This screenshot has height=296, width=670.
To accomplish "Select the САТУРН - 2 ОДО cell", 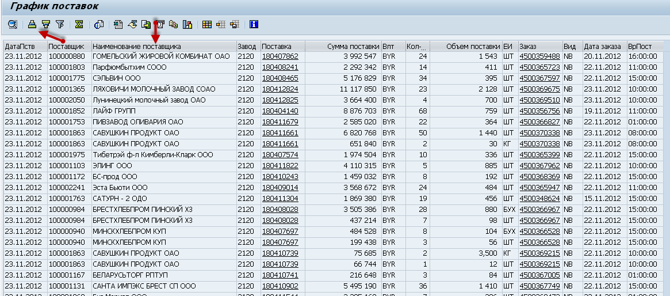I will coord(164,199).
